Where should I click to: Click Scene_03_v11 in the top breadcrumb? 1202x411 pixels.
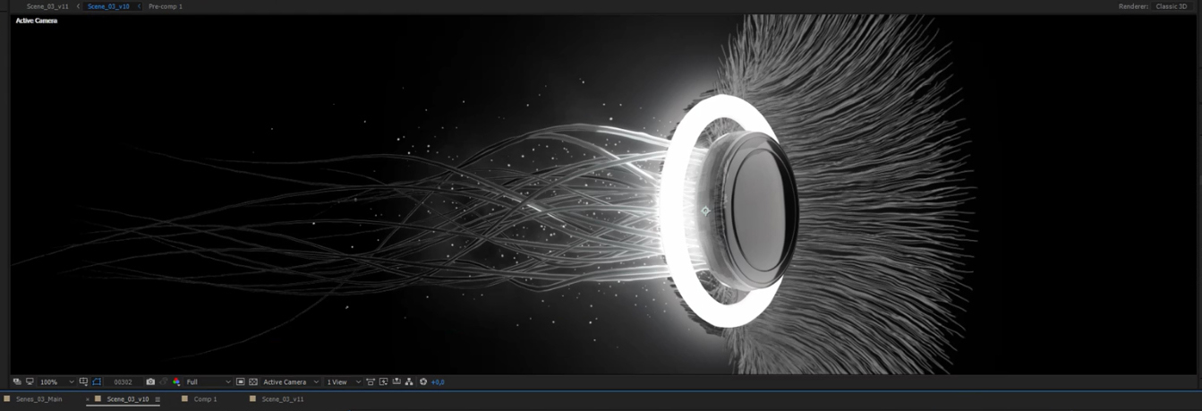pos(47,6)
